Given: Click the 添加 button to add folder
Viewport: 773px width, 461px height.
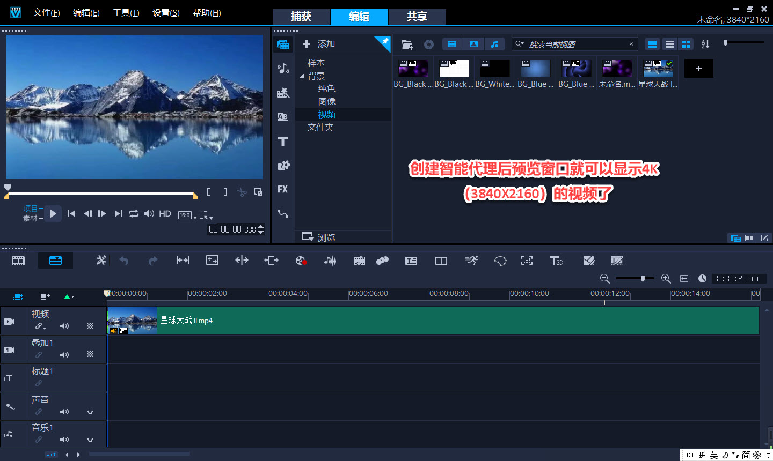Looking at the screenshot, I should pos(319,44).
